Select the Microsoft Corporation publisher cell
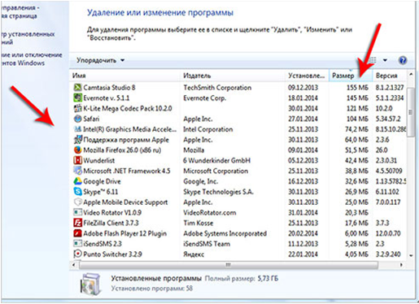This screenshot has height=304, width=419. tap(216, 171)
